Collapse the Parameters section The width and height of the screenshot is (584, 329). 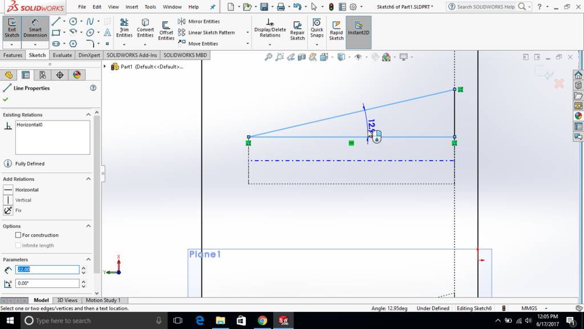tap(88, 259)
